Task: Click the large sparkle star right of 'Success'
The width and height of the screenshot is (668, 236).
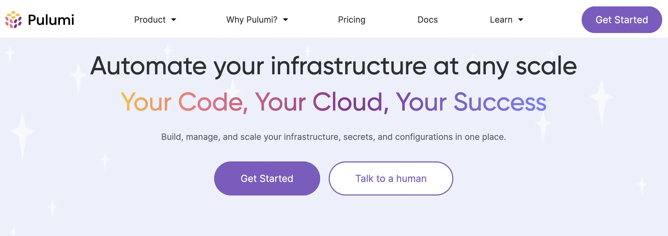Action: tap(601, 97)
